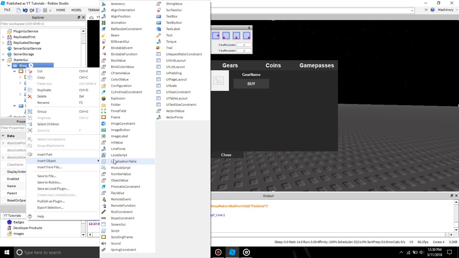The width and height of the screenshot is (459, 258).
Task: Insert a BindableEvent
Action: [127, 48]
